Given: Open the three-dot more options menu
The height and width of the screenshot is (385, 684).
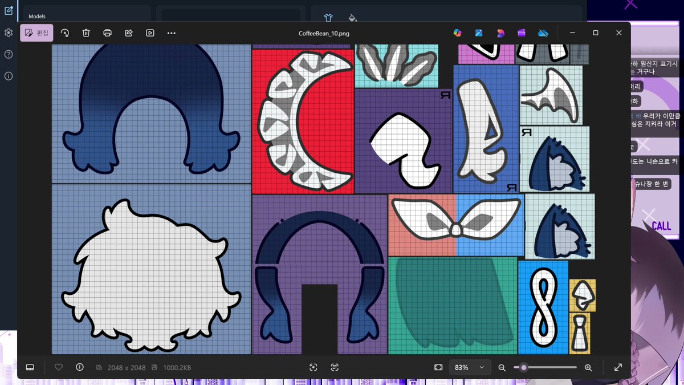Looking at the screenshot, I should [172, 33].
